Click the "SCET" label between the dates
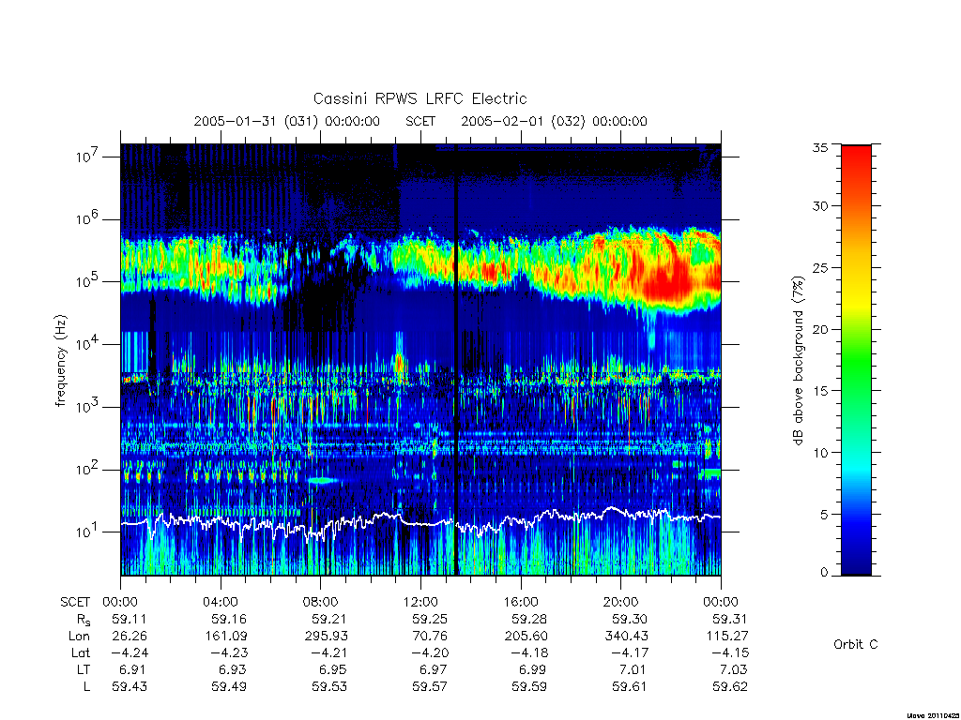Viewport: 961px width, 720px height. tap(420, 121)
